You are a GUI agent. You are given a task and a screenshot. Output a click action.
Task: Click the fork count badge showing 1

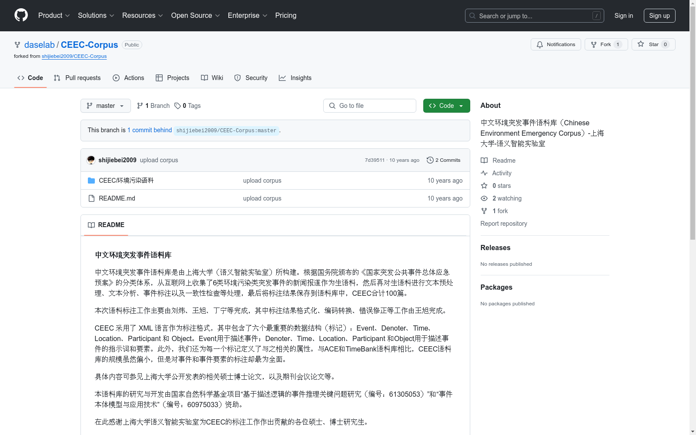[618, 44]
